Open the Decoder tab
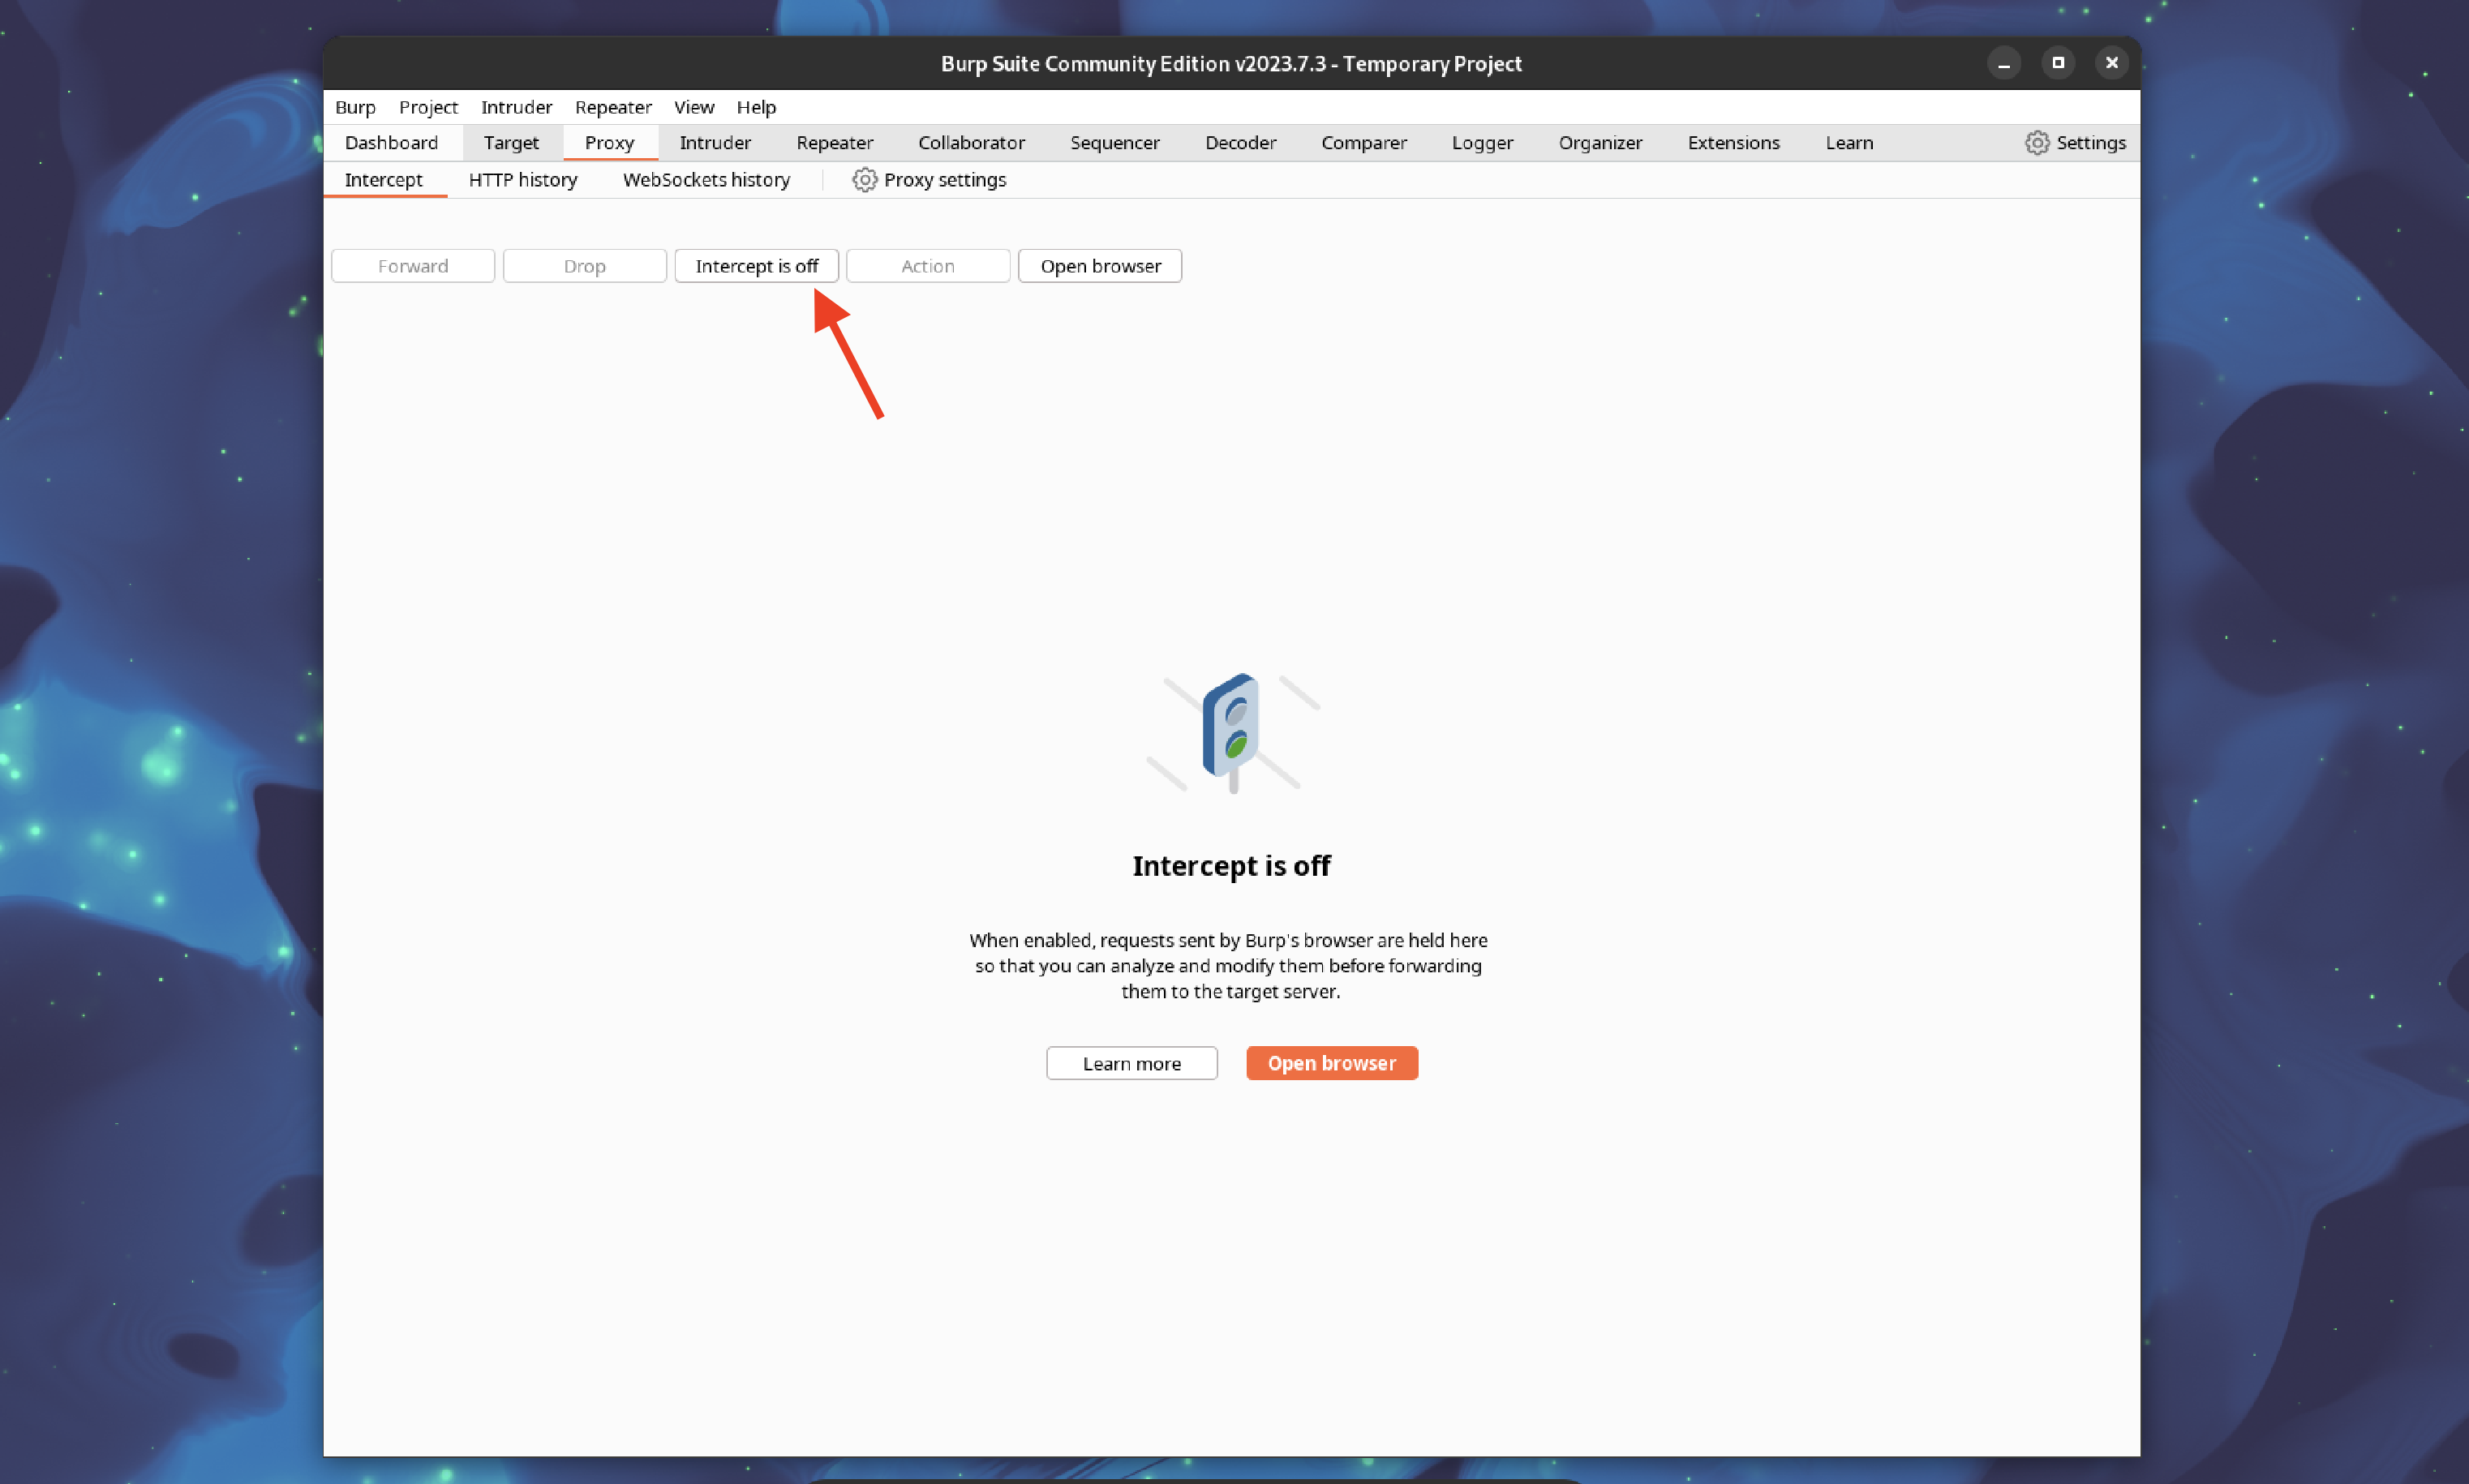This screenshot has height=1484, width=2469. 1240,143
